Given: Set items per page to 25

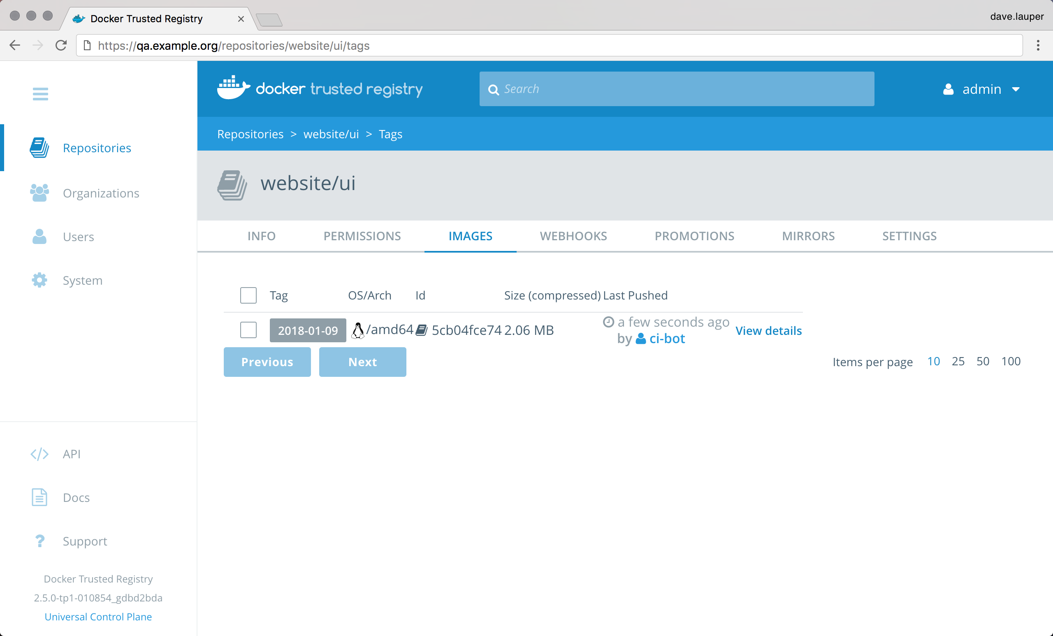Looking at the screenshot, I should coord(958,362).
